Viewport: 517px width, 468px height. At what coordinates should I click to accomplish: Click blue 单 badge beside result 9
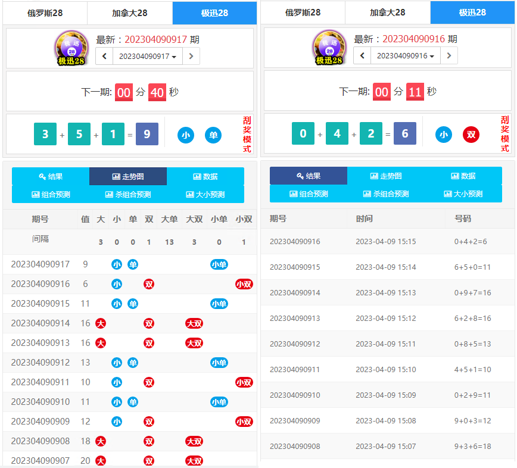click(213, 135)
